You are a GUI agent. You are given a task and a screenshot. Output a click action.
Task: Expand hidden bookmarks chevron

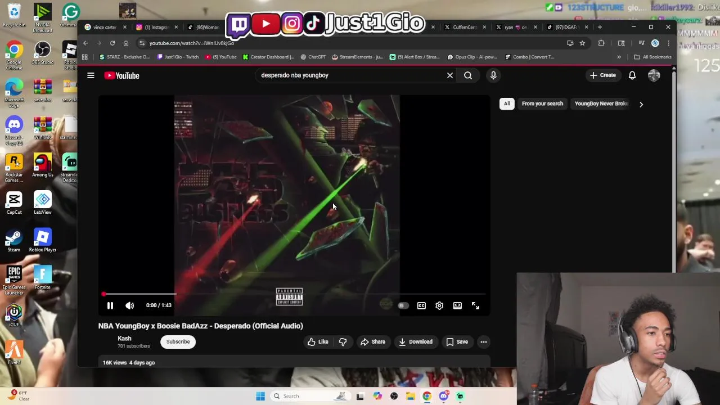(x=619, y=57)
